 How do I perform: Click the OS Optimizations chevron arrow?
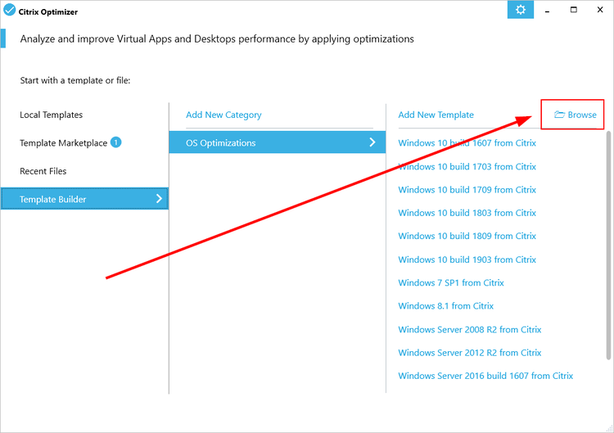pos(372,142)
